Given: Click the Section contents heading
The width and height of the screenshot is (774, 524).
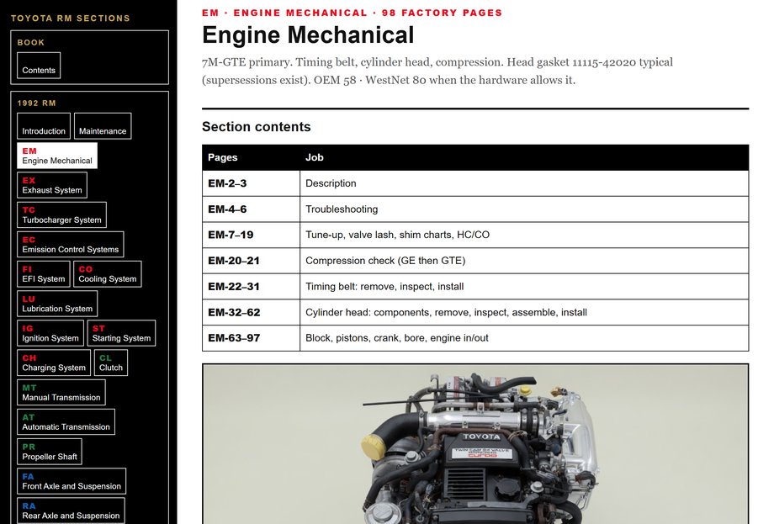Looking at the screenshot, I should pyautogui.click(x=257, y=127).
